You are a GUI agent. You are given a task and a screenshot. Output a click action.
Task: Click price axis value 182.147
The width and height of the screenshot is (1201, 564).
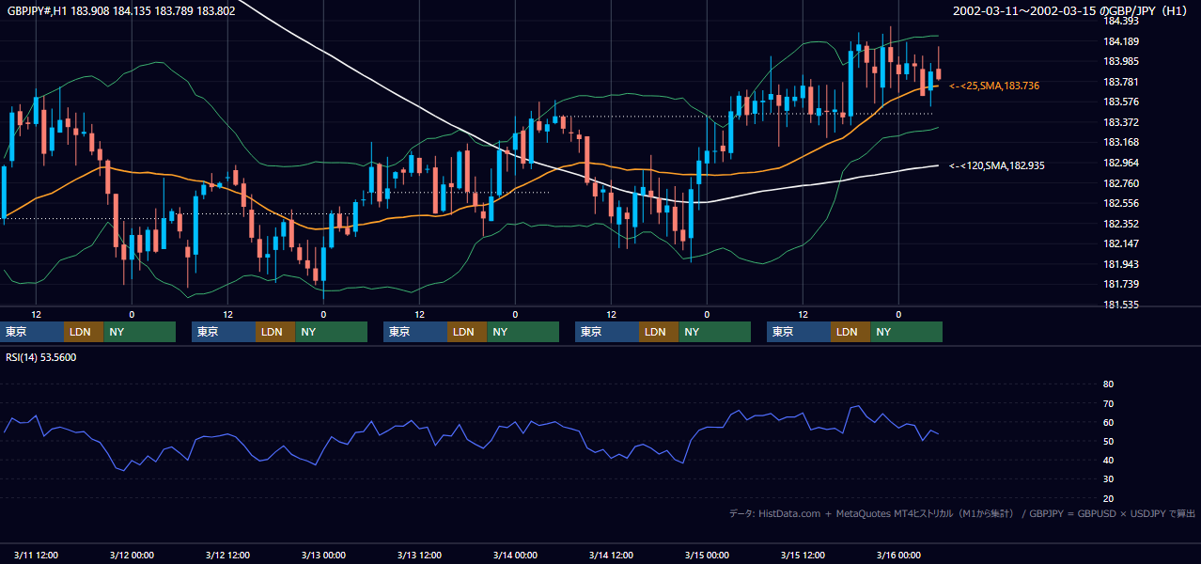coord(1122,243)
